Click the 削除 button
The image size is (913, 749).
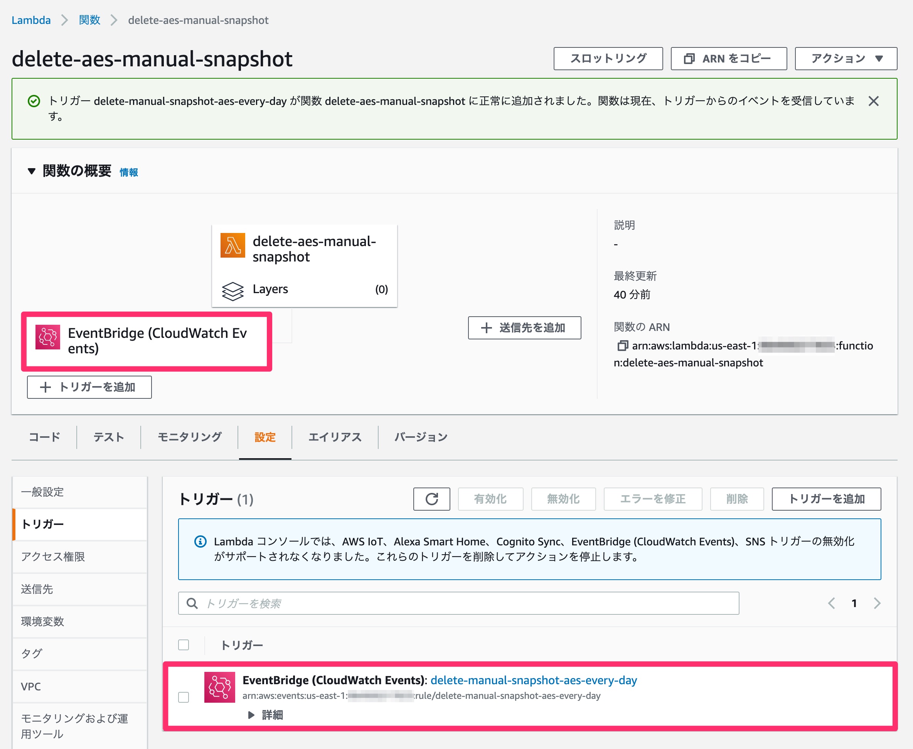(737, 499)
